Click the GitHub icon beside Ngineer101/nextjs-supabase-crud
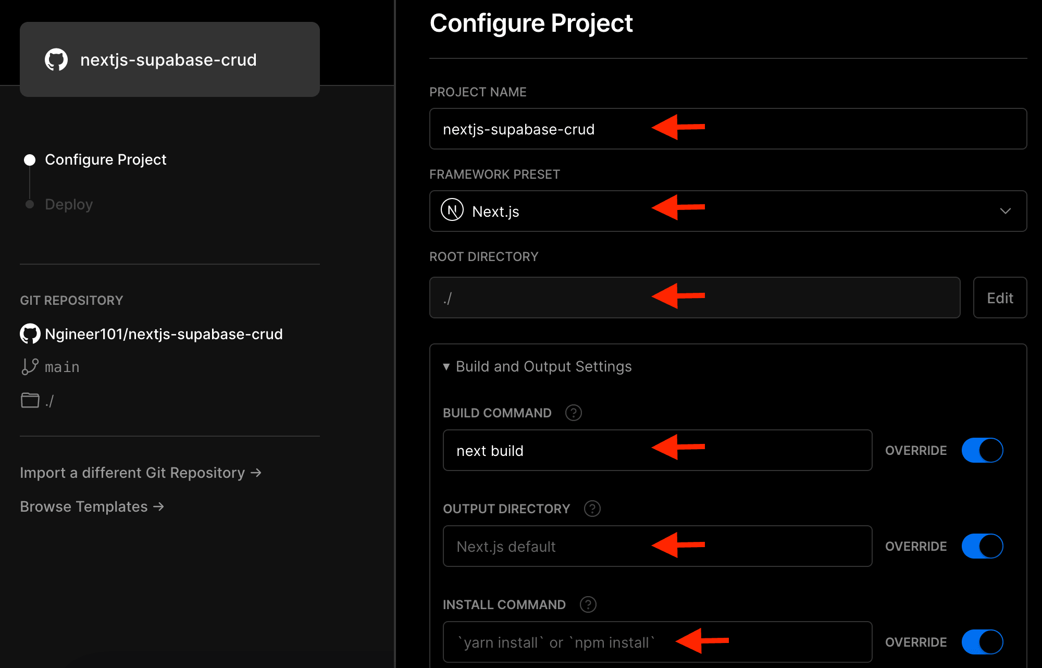Image resolution: width=1042 pixels, height=668 pixels. (30, 333)
